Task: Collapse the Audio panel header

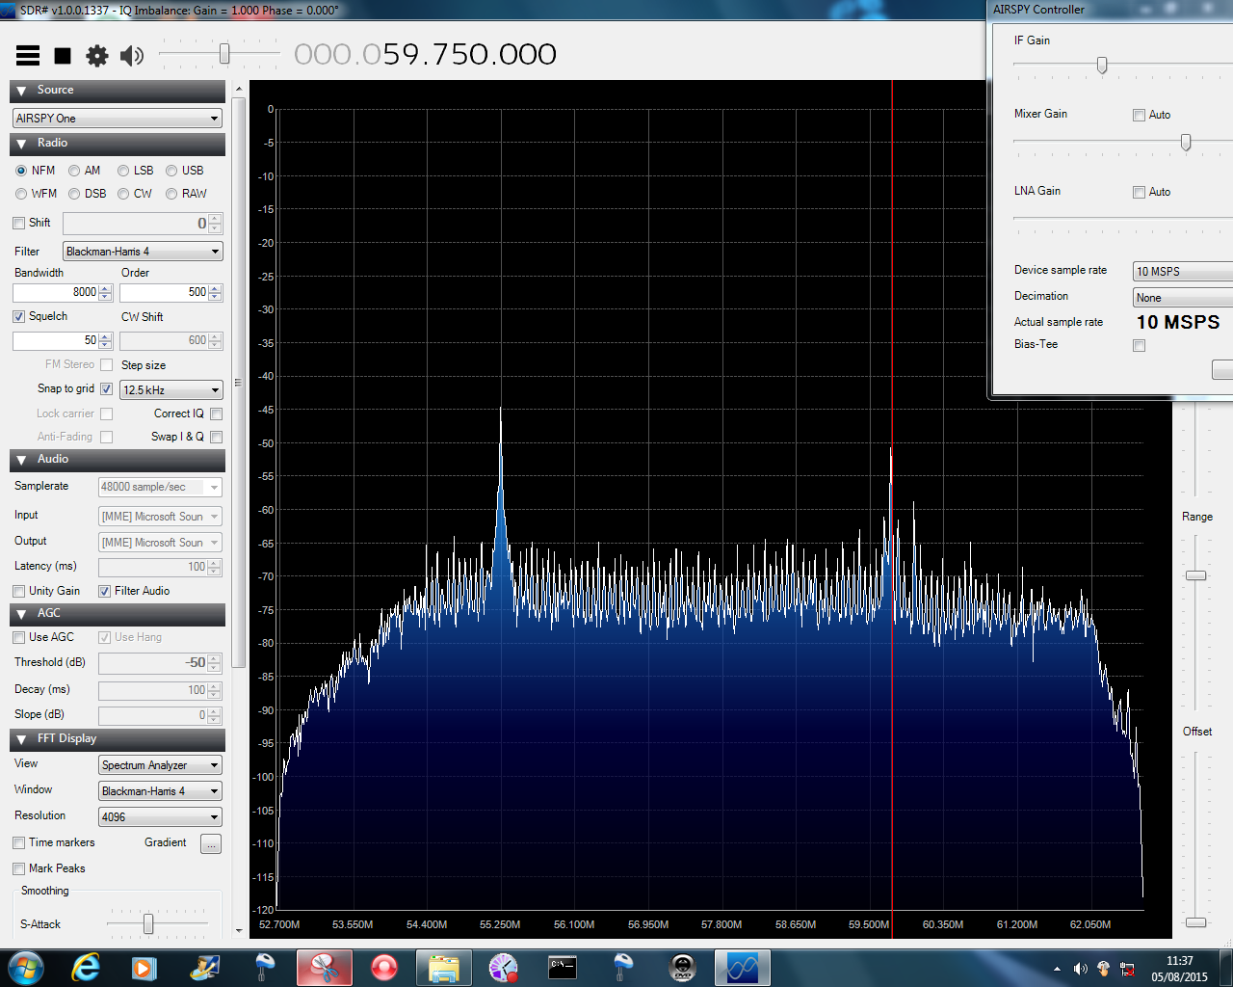Action: (118, 460)
